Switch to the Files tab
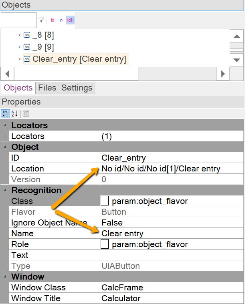The image size is (245, 304). [x=47, y=88]
